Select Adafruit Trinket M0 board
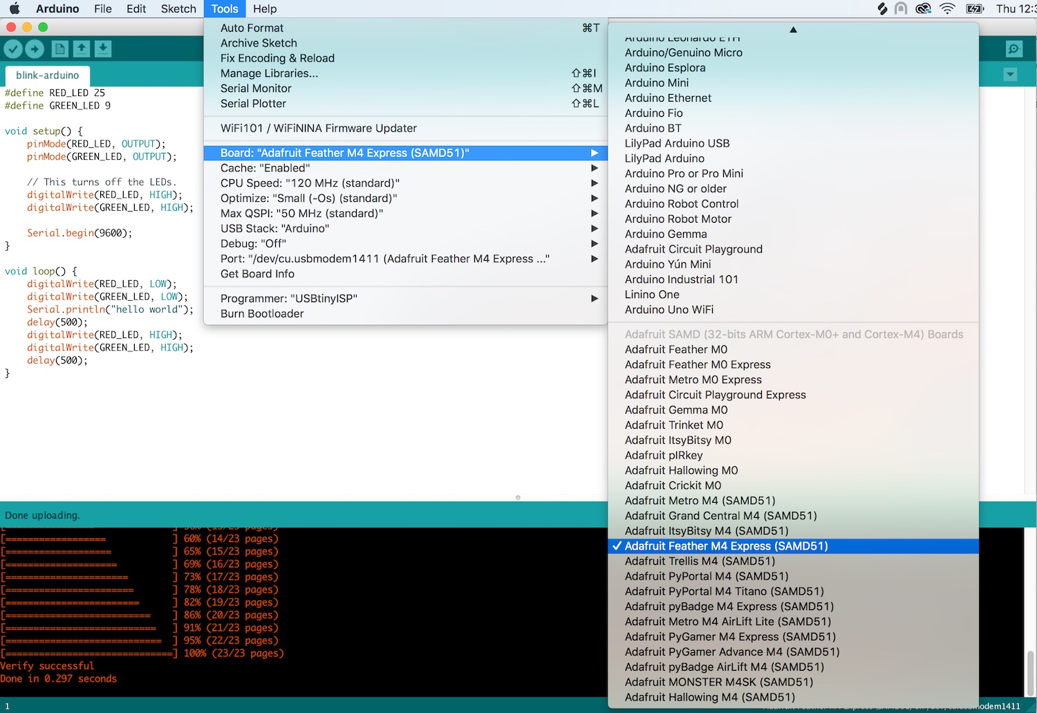Screen dimensions: 1037x713 coord(794,425)
